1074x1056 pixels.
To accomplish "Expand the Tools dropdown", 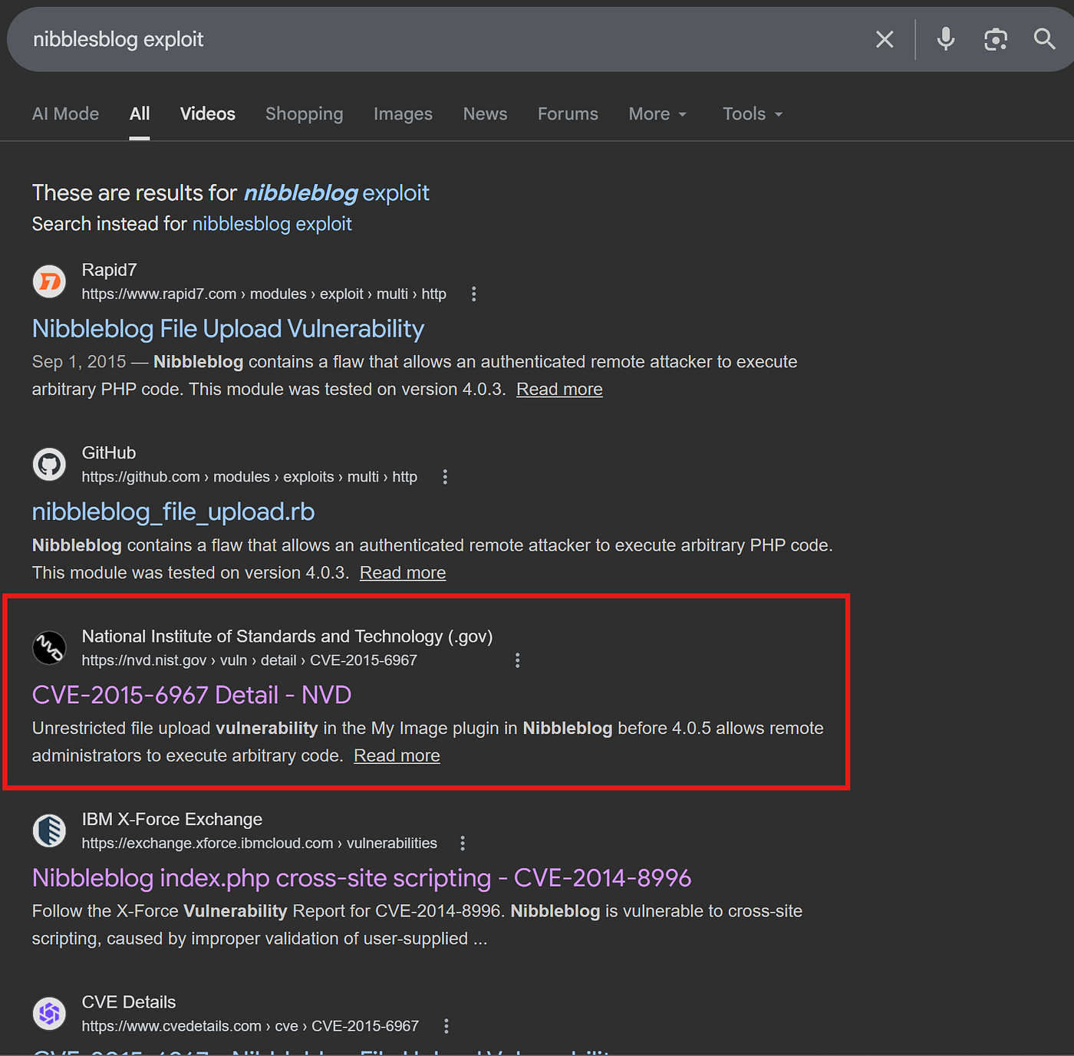I will click(x=753, y=113).
